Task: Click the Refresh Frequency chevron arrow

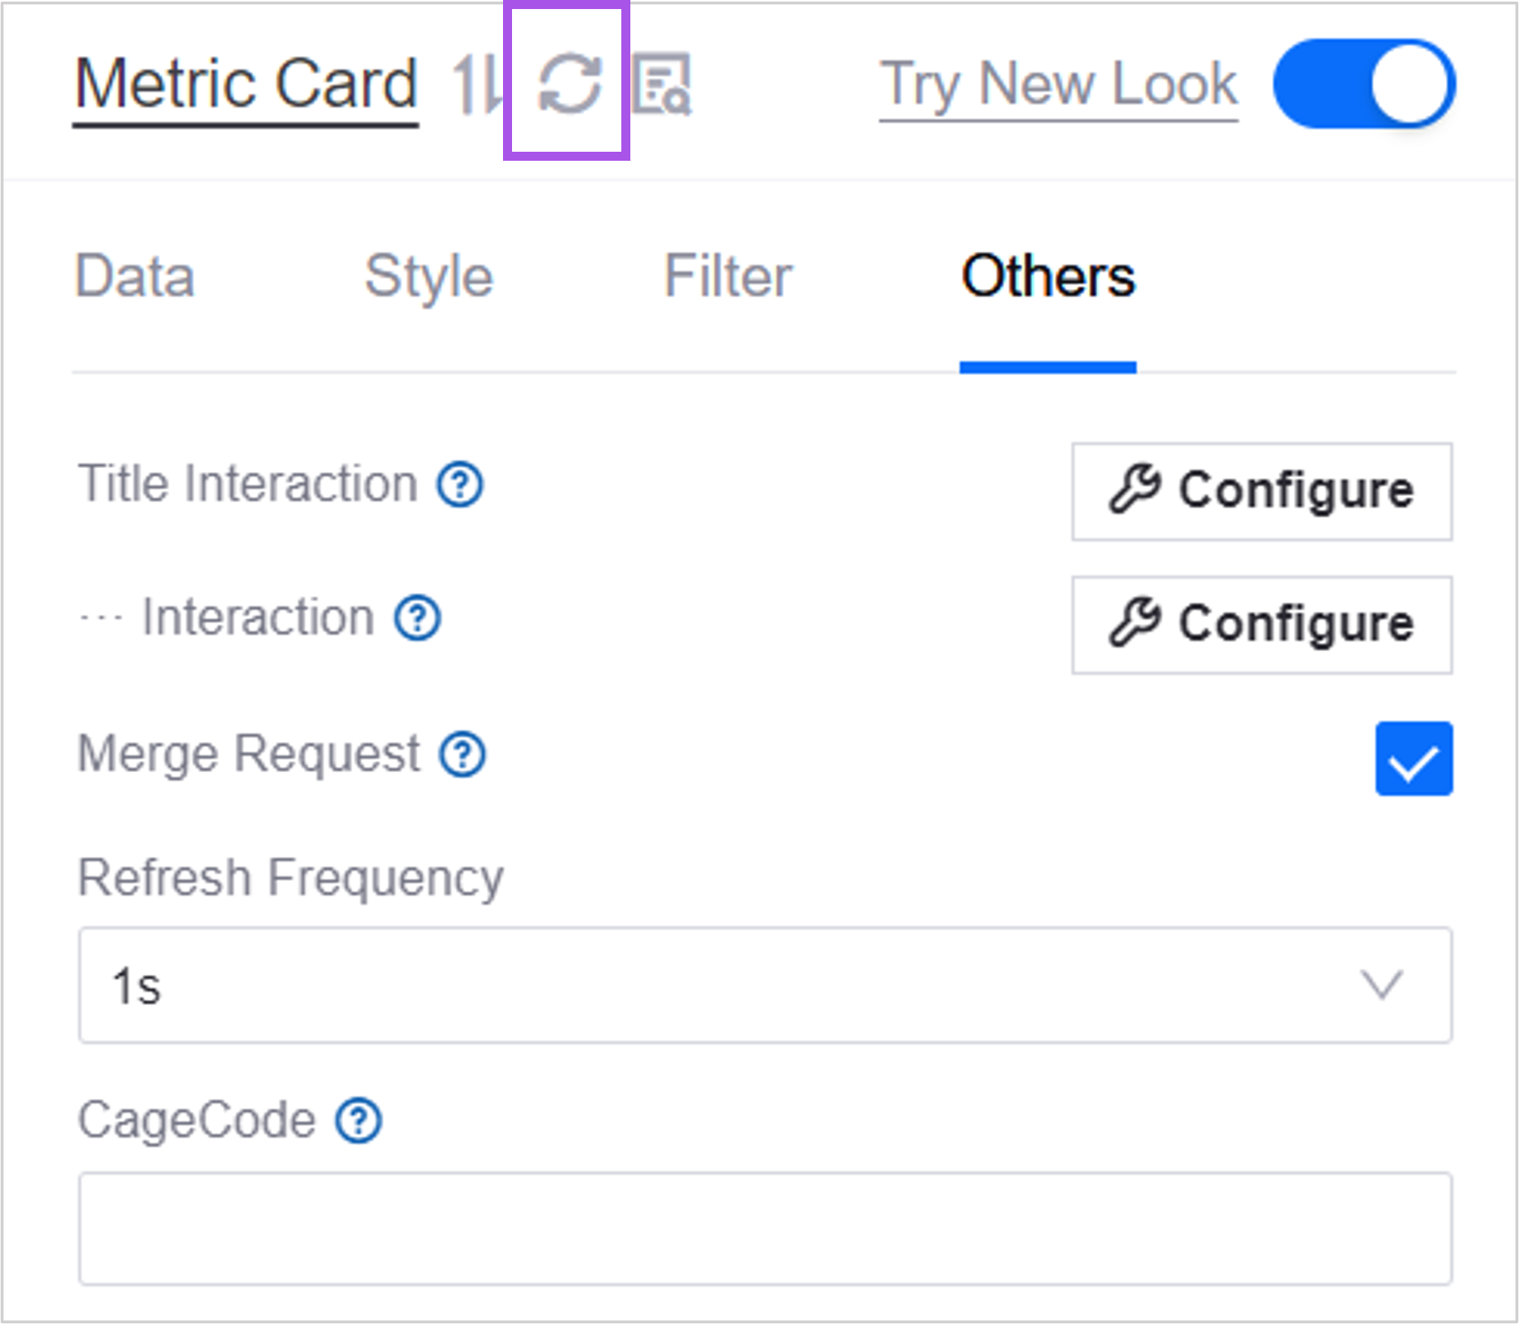Action: point(1382,985)
